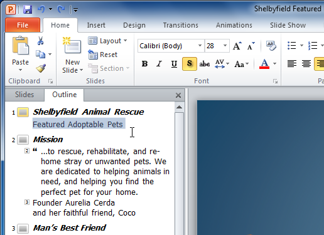
Task: Click in the Calibri (Body) font box
Action: 168,46
